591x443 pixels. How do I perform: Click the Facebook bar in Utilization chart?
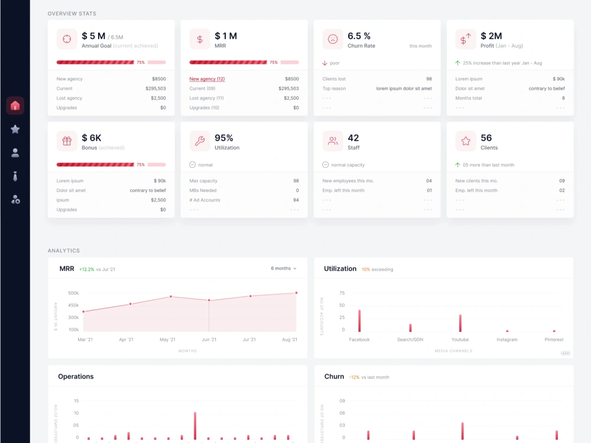click(359, 321)
